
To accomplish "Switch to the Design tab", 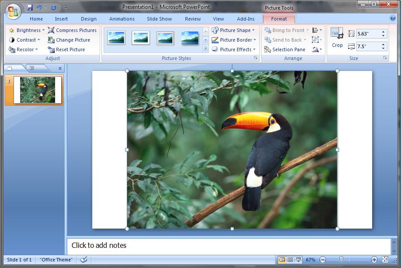I will point(89,19).
